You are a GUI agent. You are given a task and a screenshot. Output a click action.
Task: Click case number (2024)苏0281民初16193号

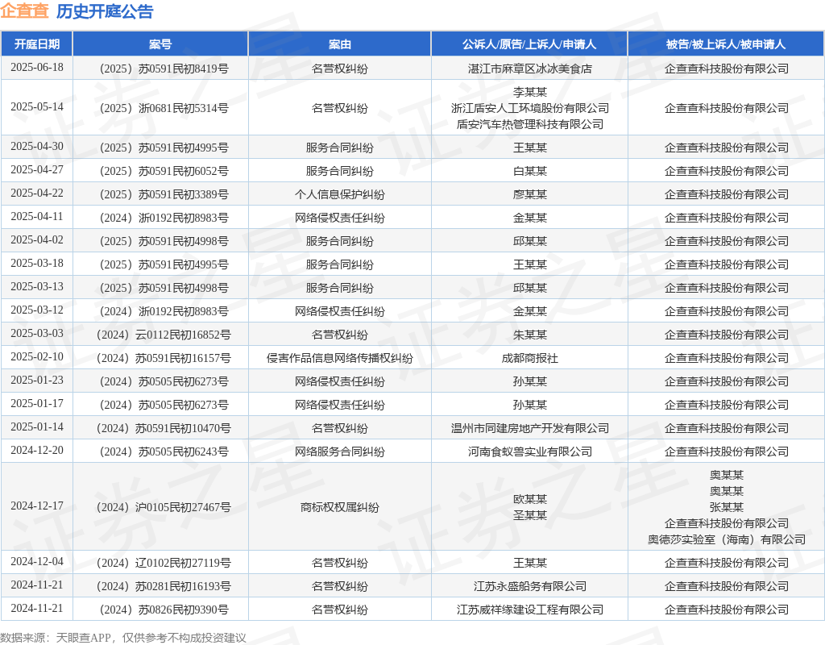(164, 586)
